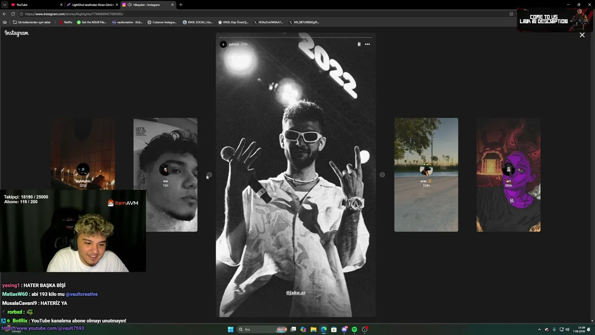Reload the current page

13,14
